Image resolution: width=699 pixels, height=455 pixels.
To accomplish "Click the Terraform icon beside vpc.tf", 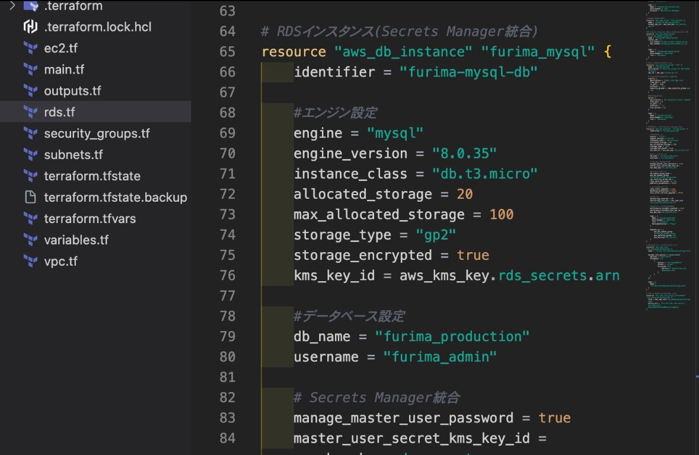I will pos(30,262).
